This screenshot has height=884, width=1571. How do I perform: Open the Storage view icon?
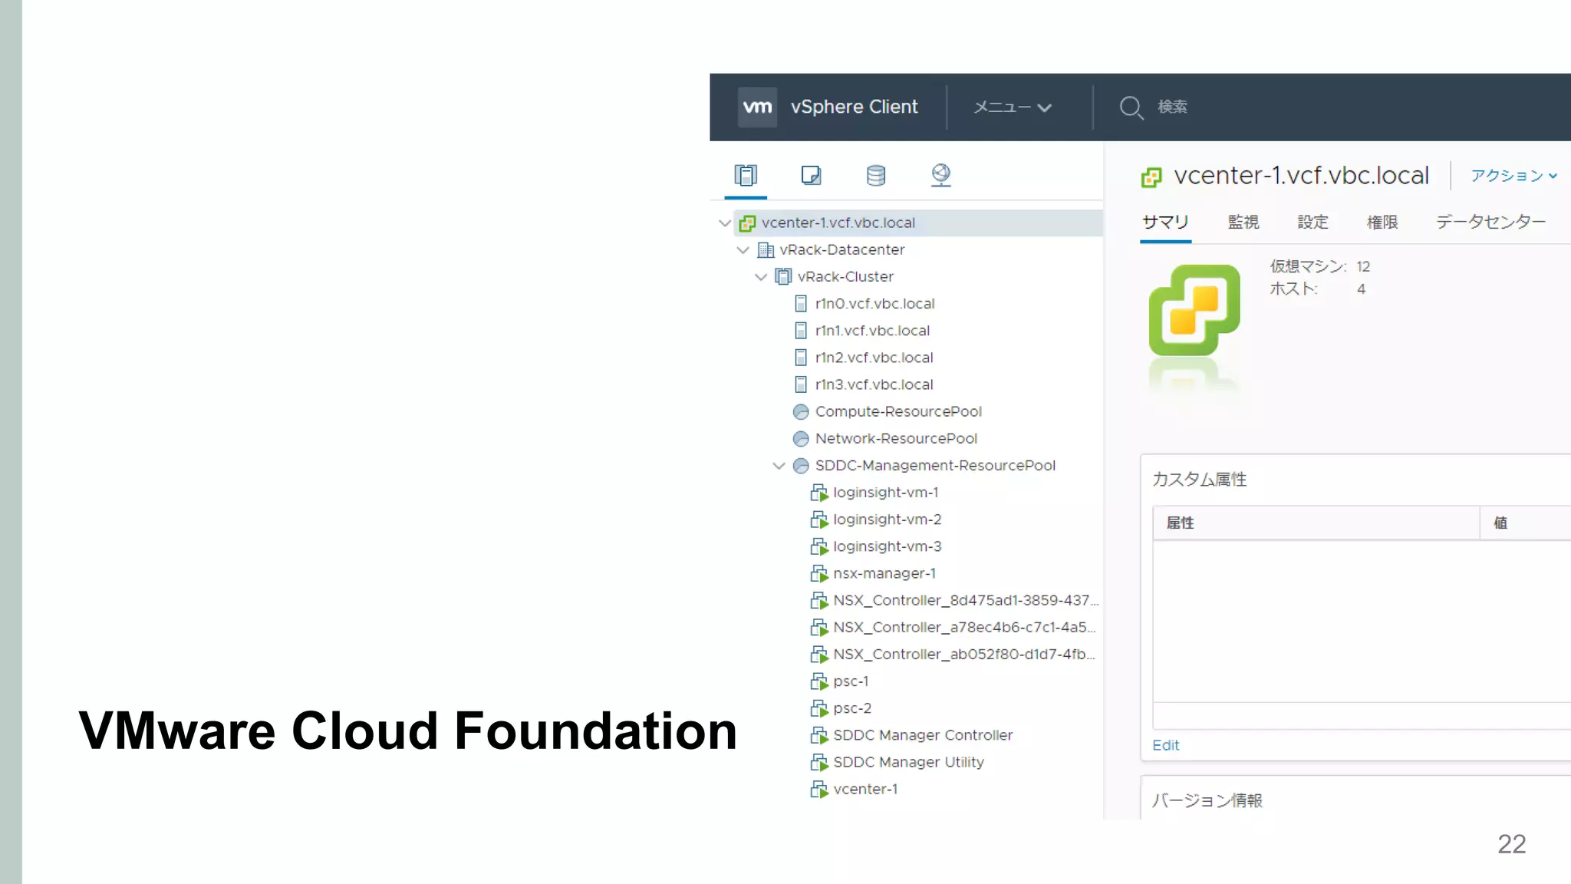(876, 175)
